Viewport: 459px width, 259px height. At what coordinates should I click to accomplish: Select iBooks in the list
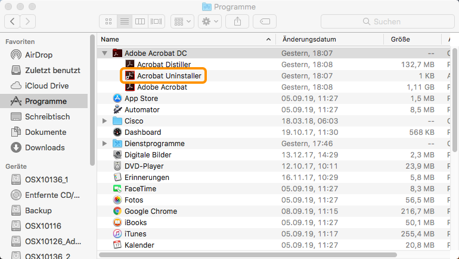click(135, 223)
